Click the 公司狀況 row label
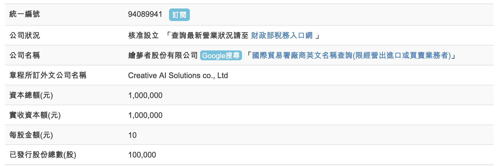Image resolution: width=499 pixels, height=166 pixels. pyautogui.click(x=25, y=35)
